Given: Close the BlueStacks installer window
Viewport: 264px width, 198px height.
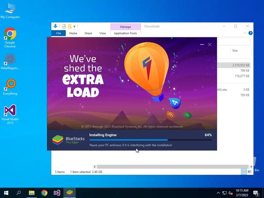Looking at the screenshot, I should (x=210, y=44).
